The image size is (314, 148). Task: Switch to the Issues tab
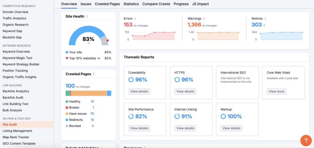[86, 4]
